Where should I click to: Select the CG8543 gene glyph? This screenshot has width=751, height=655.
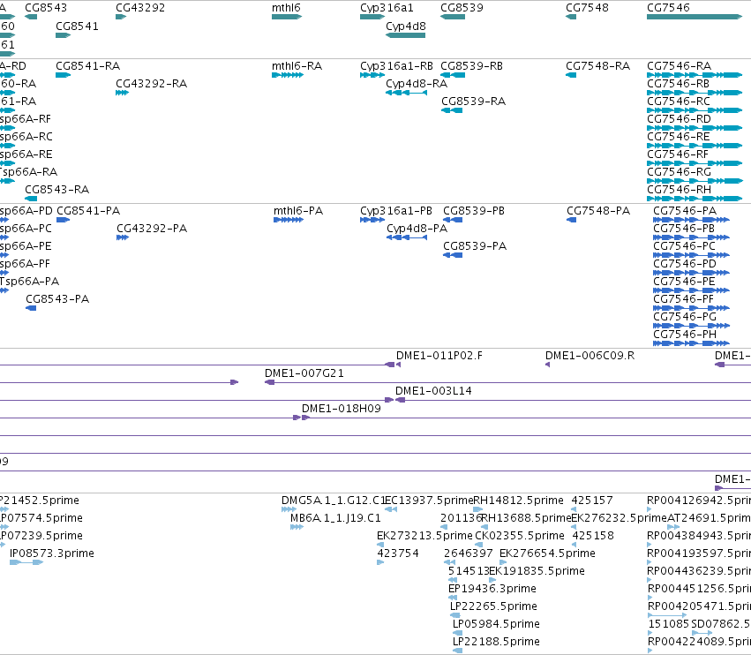(x=31, y=17)
